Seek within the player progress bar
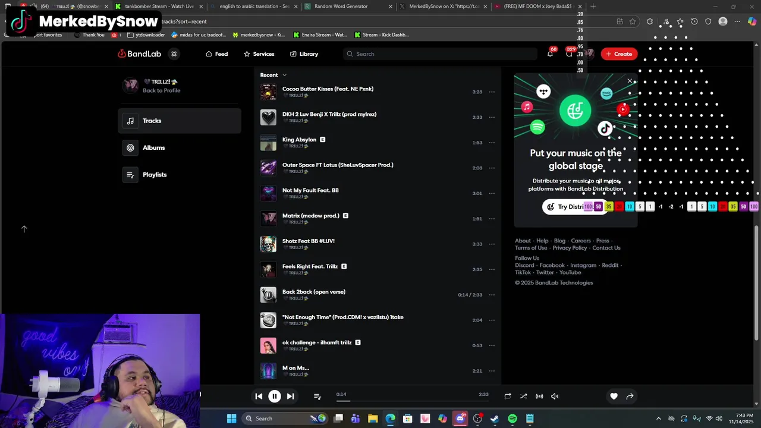761x428 pixels. tap(412, 401)
